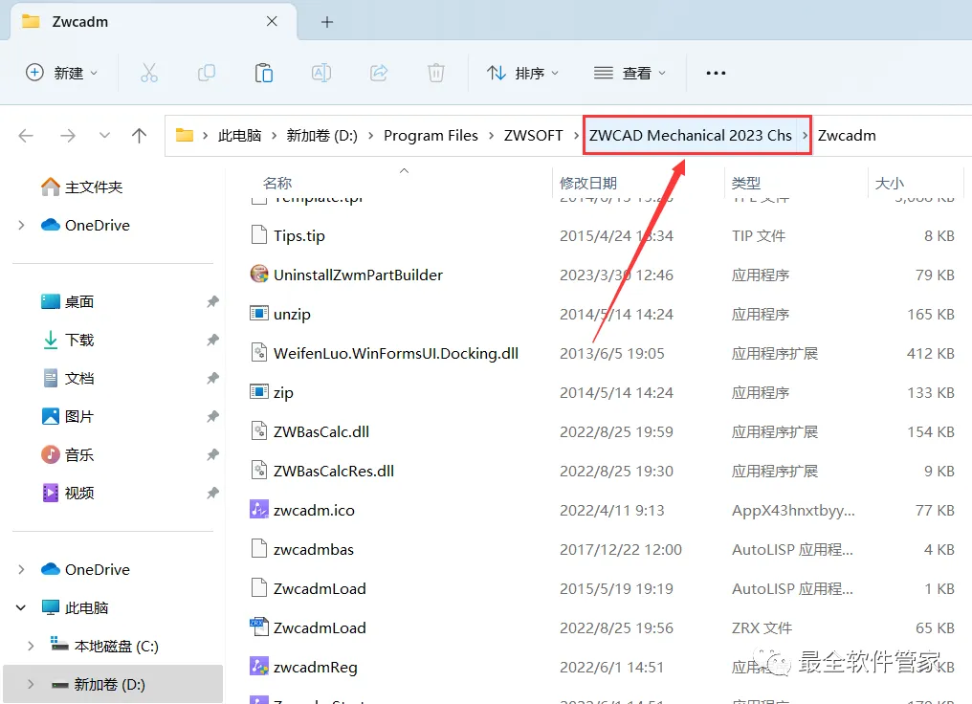This screenshot has height=704, width=972.
Task: Unpin 下载 using its pin icon
Action: [212, 340]
